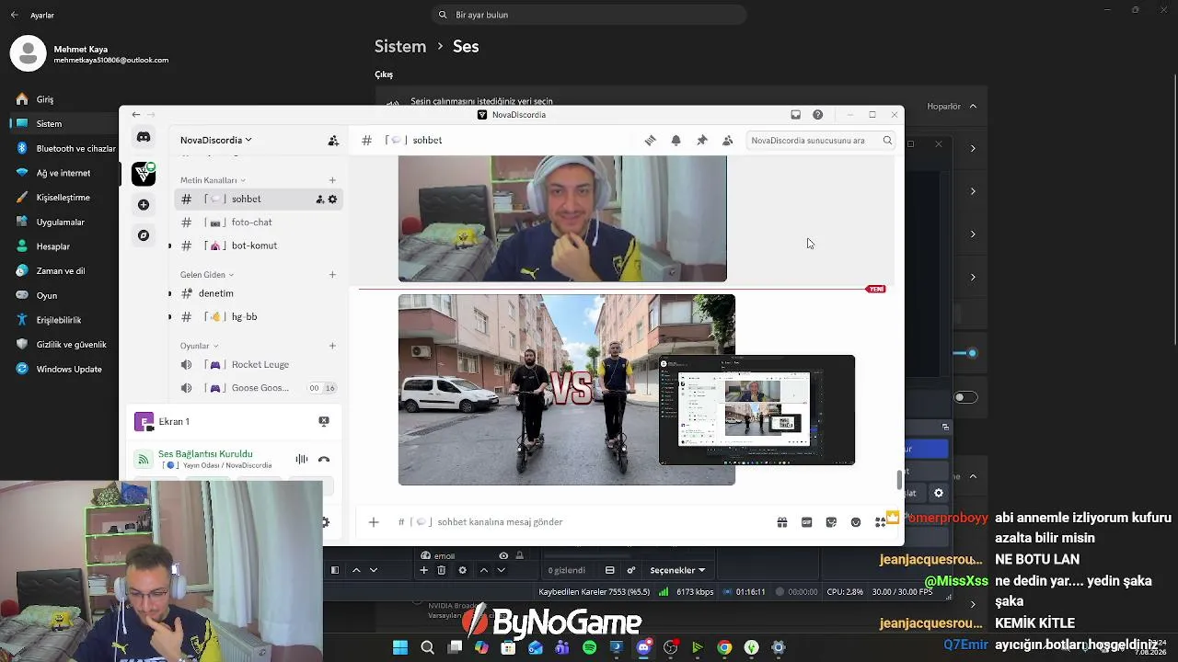
Task: Open threads in sohbet channel header
Action: tap(650, 141)
